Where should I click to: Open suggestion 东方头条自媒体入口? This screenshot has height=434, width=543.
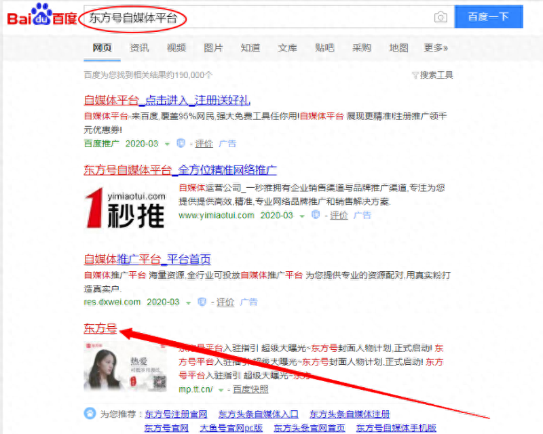click(259, 414)
